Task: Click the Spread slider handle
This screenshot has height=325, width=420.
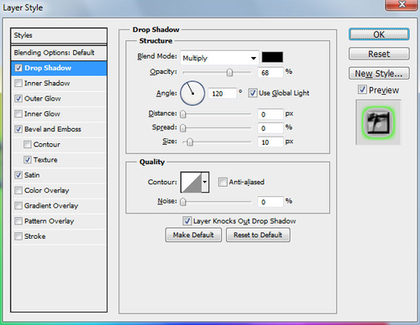Action: pos(183,128)
